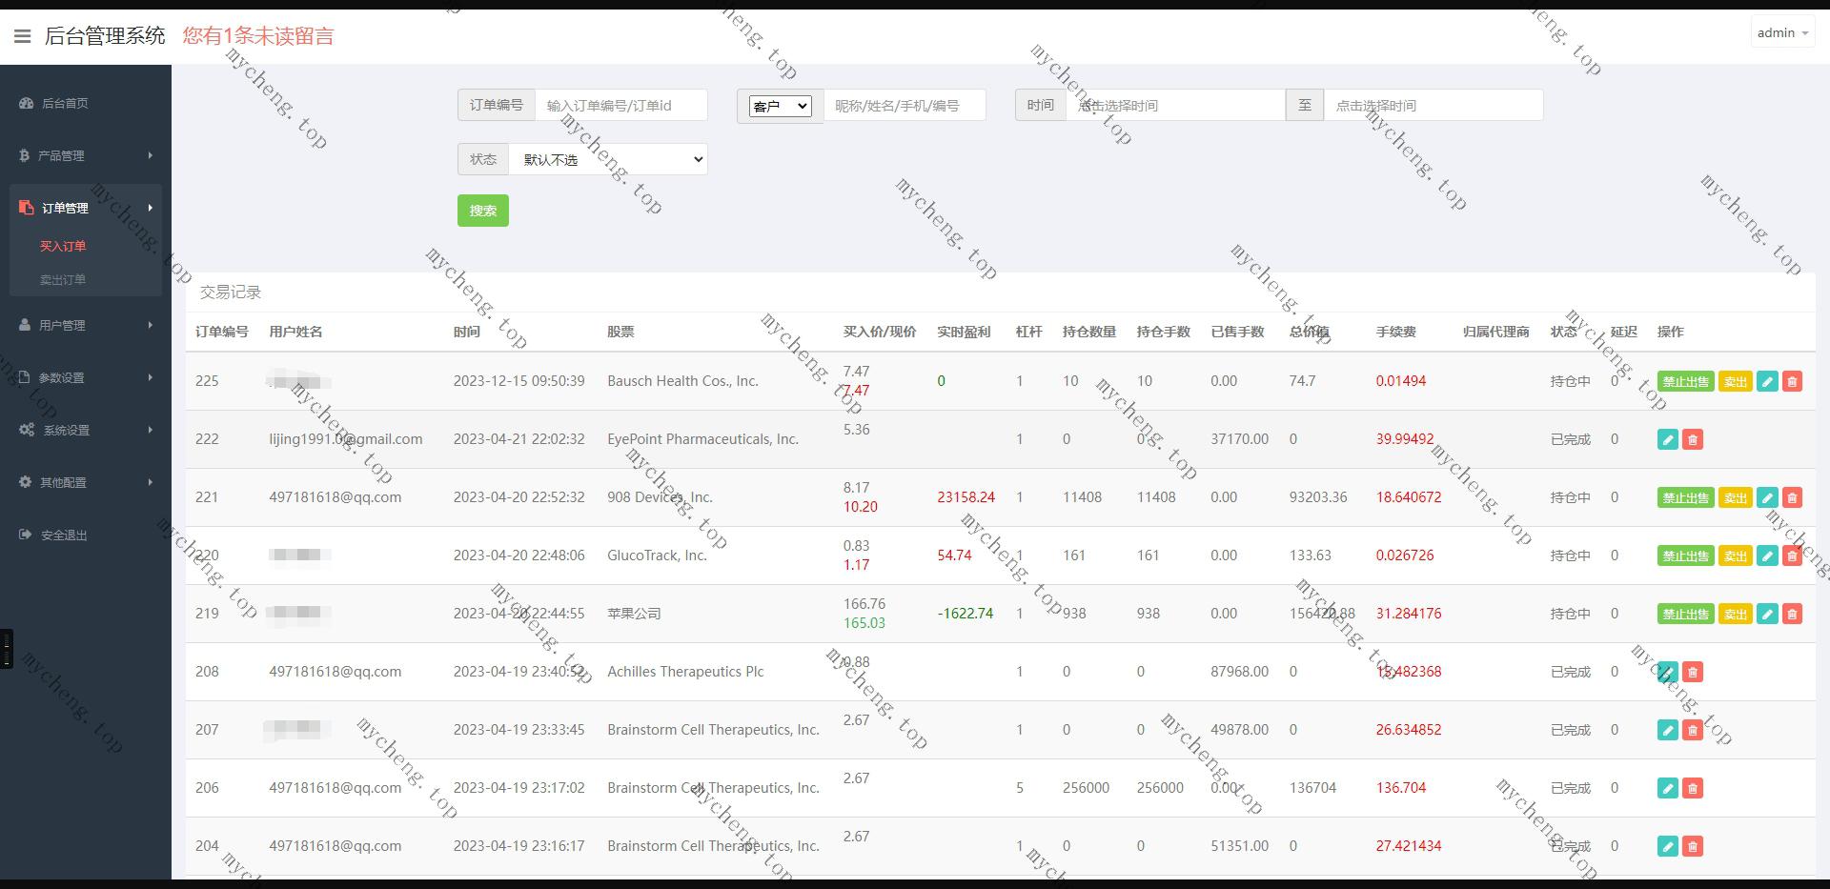Edit order 220 using the pencil icon
Image resolution: width=1830 pixels, height=889 pixels.
[1767, 556]
